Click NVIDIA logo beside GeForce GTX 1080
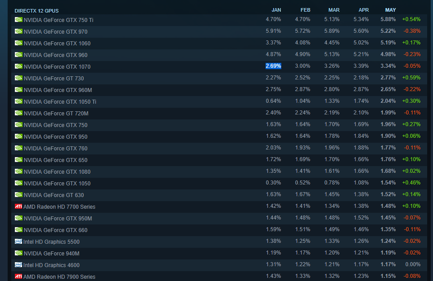The height and width of the screenshot is (281, 433). click(18, 171)
